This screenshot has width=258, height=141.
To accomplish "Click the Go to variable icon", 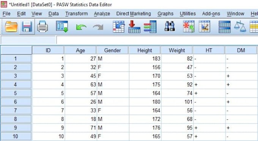I will tap(134, 27).
